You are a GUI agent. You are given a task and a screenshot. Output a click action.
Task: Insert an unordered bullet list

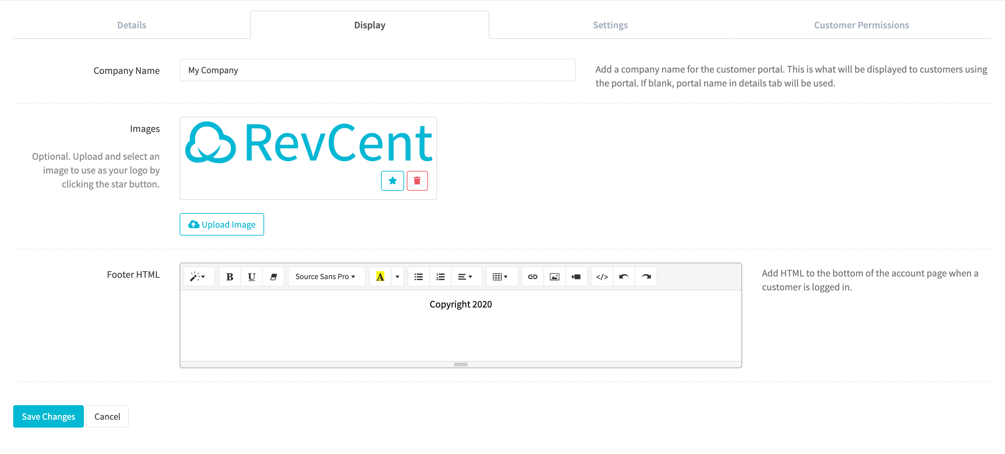419,276
